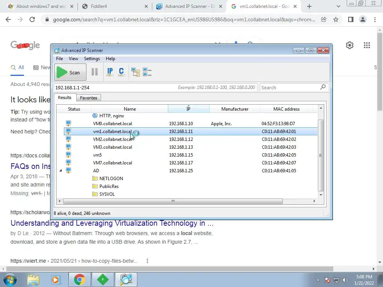Click the share page icon in the address bar

pyautogui.click(x=324, y=19)
